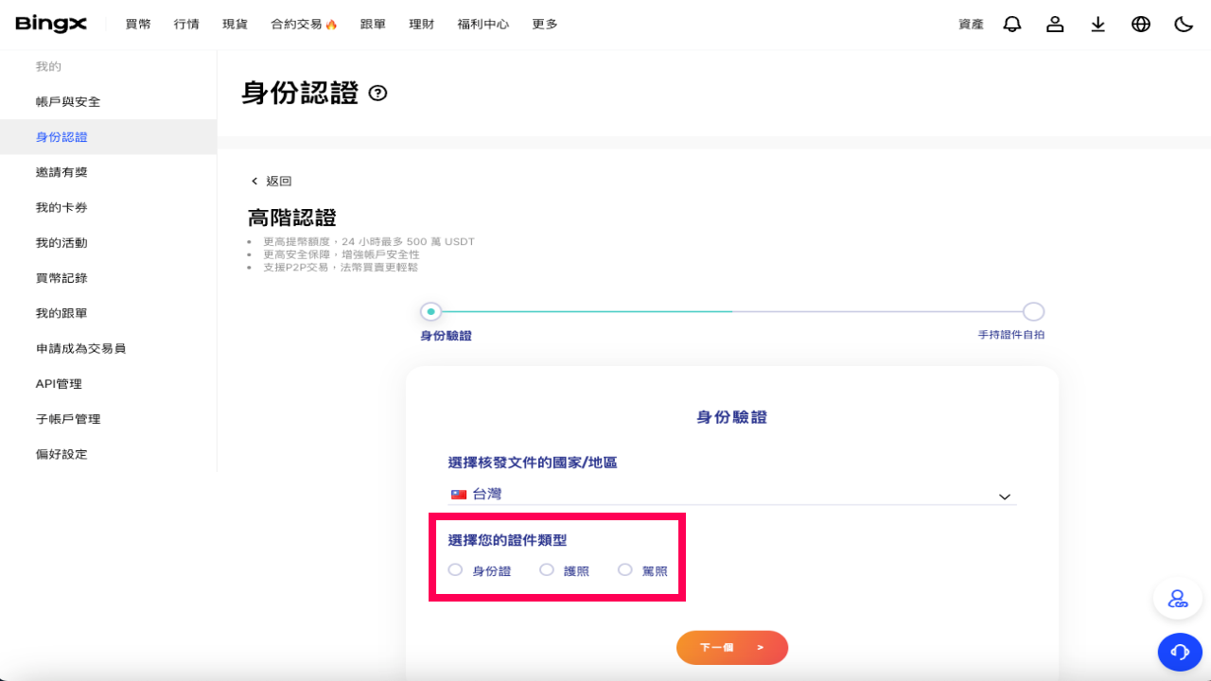Open the 跟單 menu
Viewport: 1211px width, 681px height.
(x=373, y=24)
